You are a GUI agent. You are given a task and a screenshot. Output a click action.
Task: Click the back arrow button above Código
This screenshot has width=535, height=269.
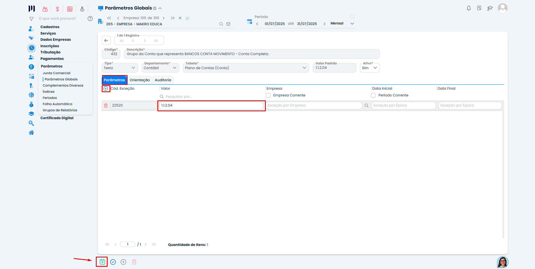[106, 40]
